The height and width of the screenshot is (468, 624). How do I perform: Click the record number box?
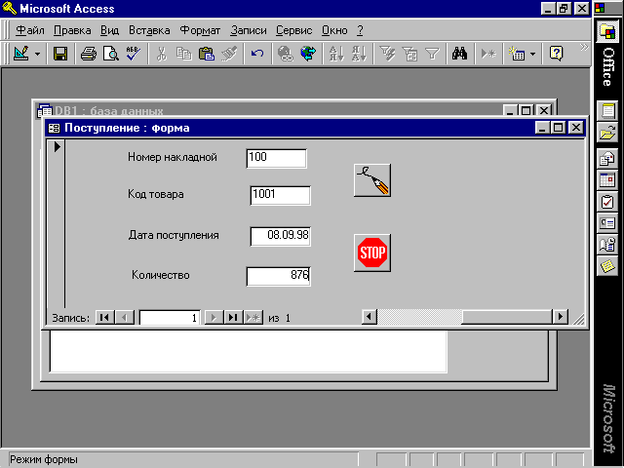170,318
